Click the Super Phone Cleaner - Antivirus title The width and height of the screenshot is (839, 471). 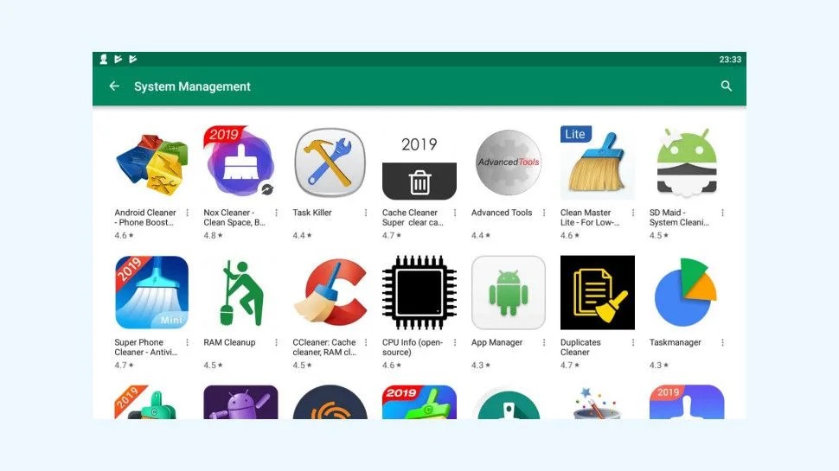pyautogui.click(x=145, y=347)
